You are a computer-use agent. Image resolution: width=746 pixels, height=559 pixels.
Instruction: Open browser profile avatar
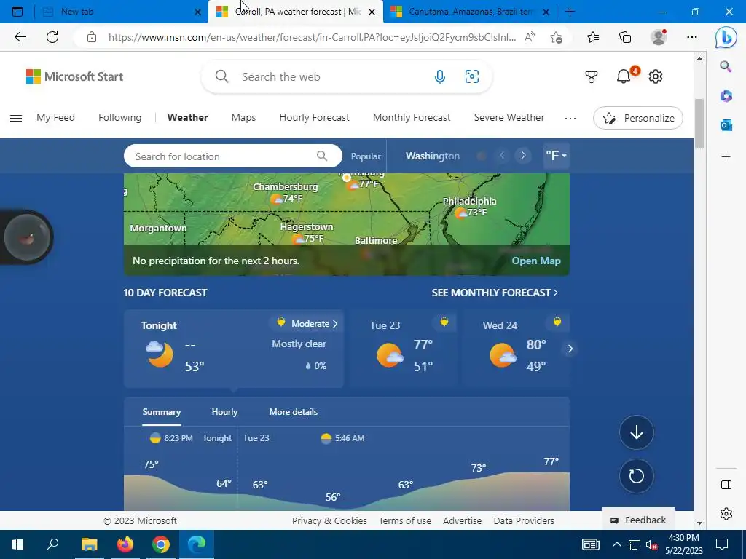(x=659, y=37)
